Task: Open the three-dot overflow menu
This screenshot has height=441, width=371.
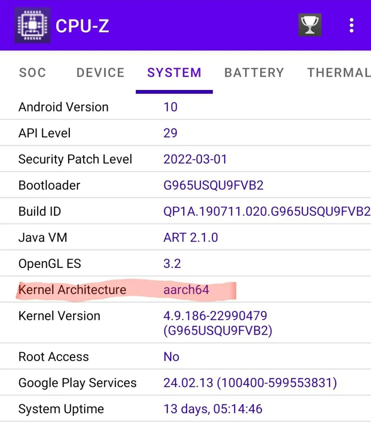Action: [x=352, y=25]
